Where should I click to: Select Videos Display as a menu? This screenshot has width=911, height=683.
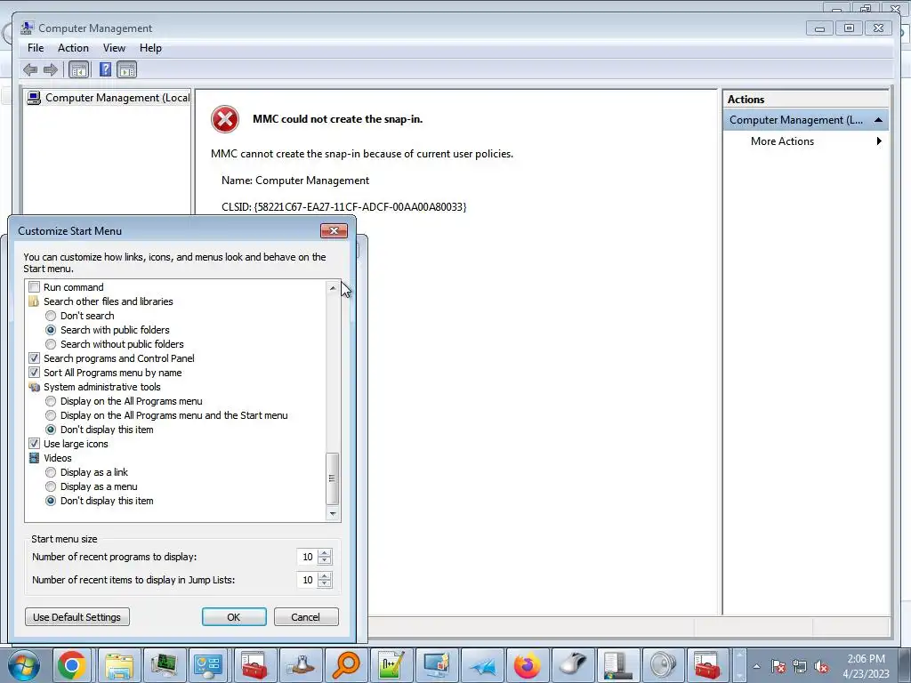[x=51, y=486]
